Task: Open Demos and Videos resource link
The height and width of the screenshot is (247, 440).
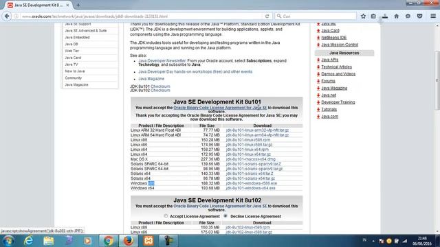Action: 338,74
